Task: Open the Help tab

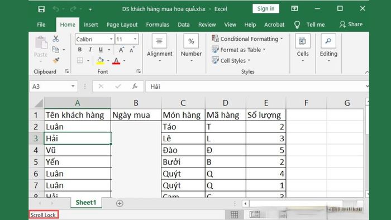Action: pos(250,25)
